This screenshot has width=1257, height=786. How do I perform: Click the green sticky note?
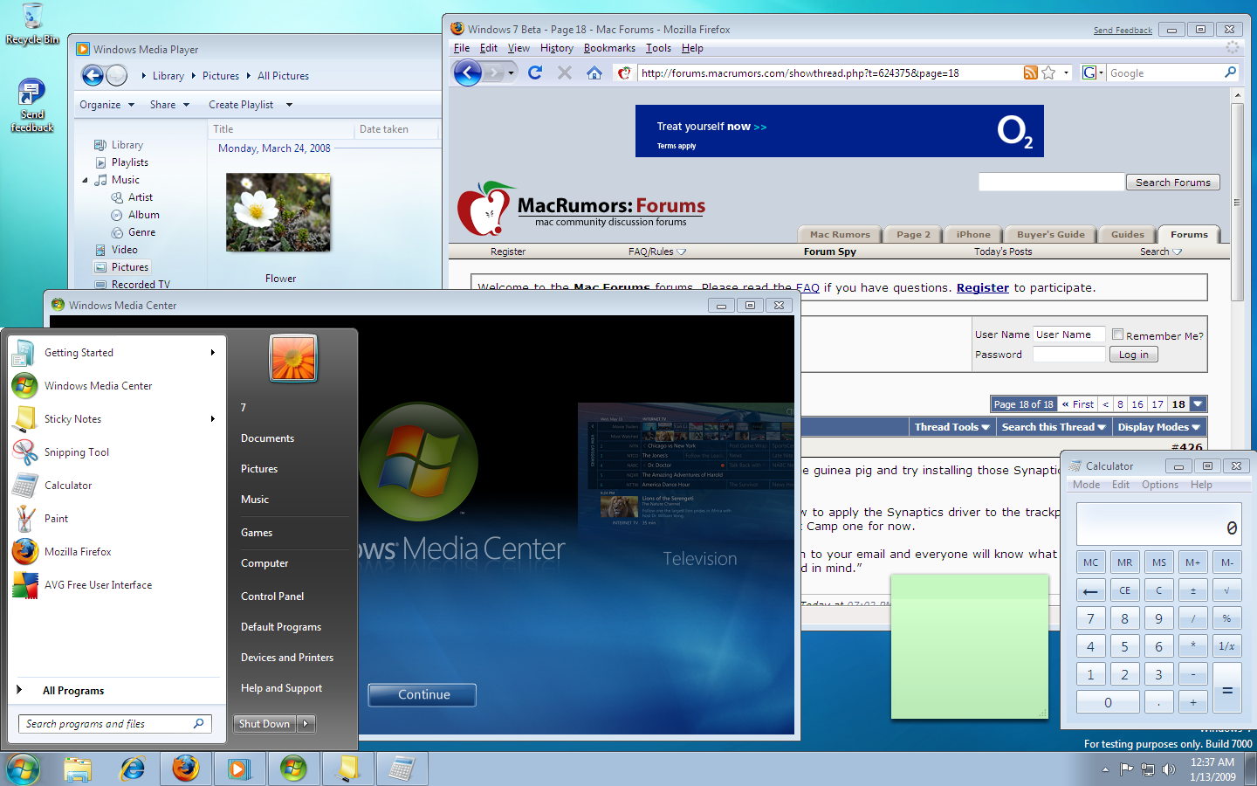point(970,646)
